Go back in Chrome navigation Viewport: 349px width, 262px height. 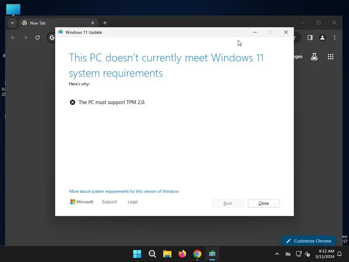click(13, 38)
